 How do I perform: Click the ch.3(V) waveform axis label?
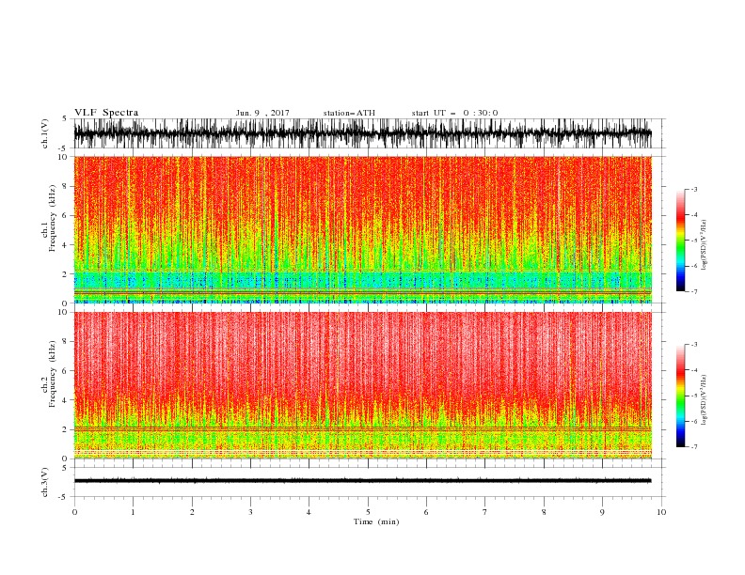45,482
